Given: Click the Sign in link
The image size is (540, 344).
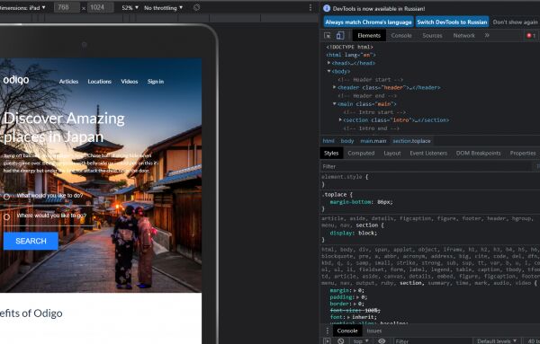Looking at the screenshot, I should (x=156, y=82).
